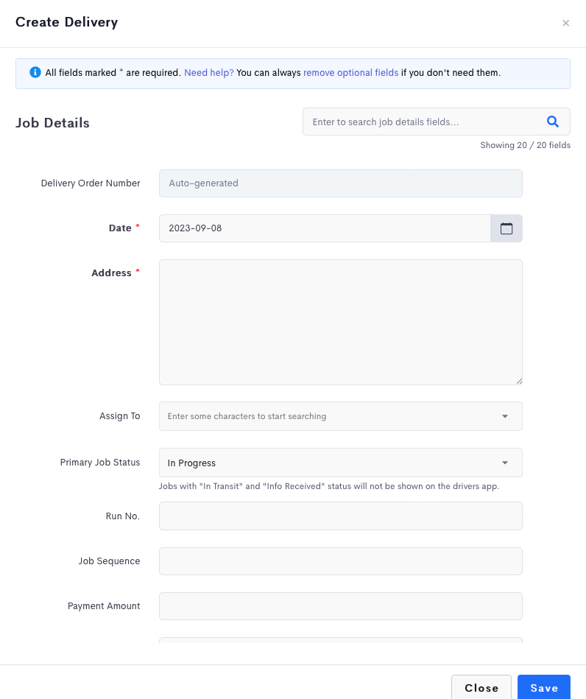The height and width of the screenshot is (699, 586).
Task: Expand the Assign To dropdown arrow
Action: point(505,416)
